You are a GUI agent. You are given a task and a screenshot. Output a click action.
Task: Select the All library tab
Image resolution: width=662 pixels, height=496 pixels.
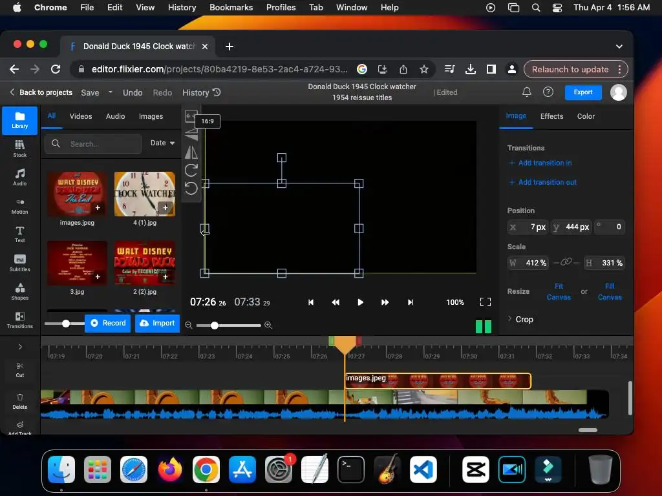click(x=52, y=116)
